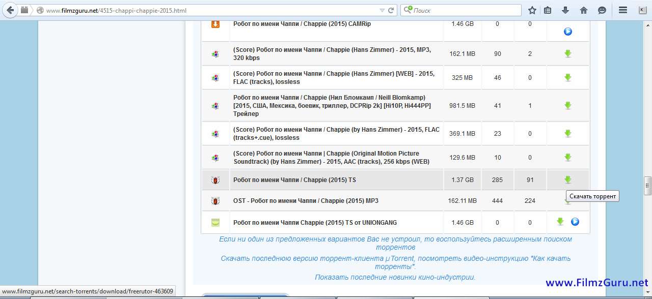Viewport: 652px width, 299px height.
Task: Open the bookmarks list icon
Action: (x=548, y=10)
